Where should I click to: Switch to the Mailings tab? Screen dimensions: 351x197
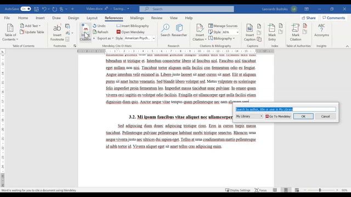(137, 18)
